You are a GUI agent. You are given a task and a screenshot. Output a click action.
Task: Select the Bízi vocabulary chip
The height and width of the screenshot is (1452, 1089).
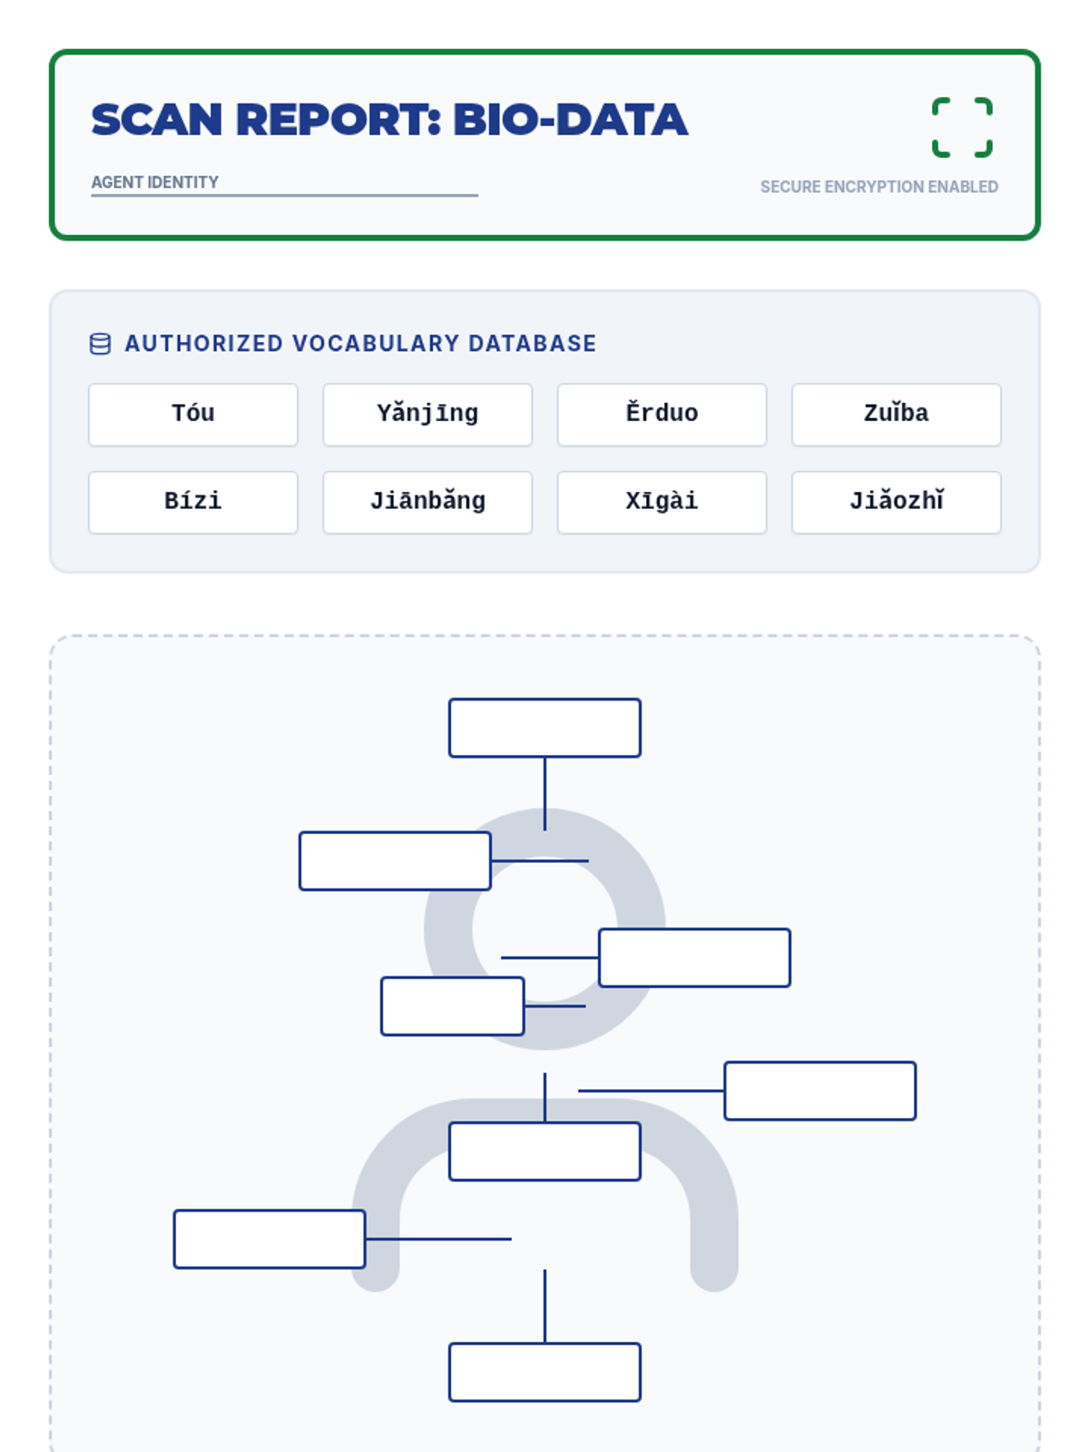pyautogui.click(x=193, y=502)
